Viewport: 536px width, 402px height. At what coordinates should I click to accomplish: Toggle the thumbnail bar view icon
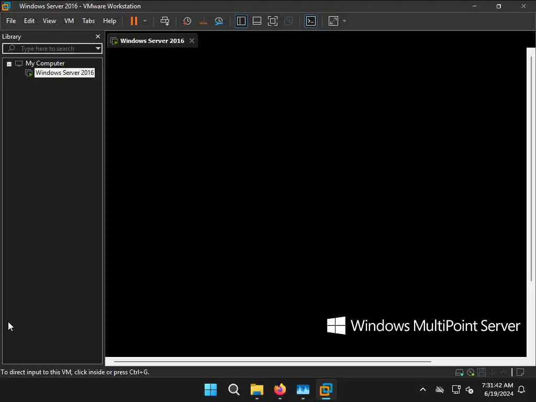click(x=256, y=21)
